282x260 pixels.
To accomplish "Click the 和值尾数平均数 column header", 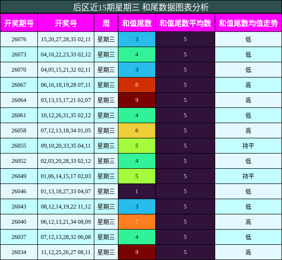I will pos(185,23).
